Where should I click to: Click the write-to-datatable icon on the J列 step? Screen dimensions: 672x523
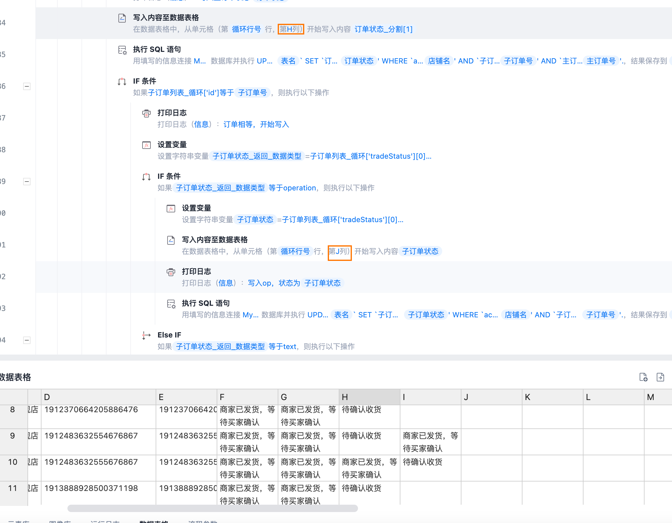click(x=171, y=240)
